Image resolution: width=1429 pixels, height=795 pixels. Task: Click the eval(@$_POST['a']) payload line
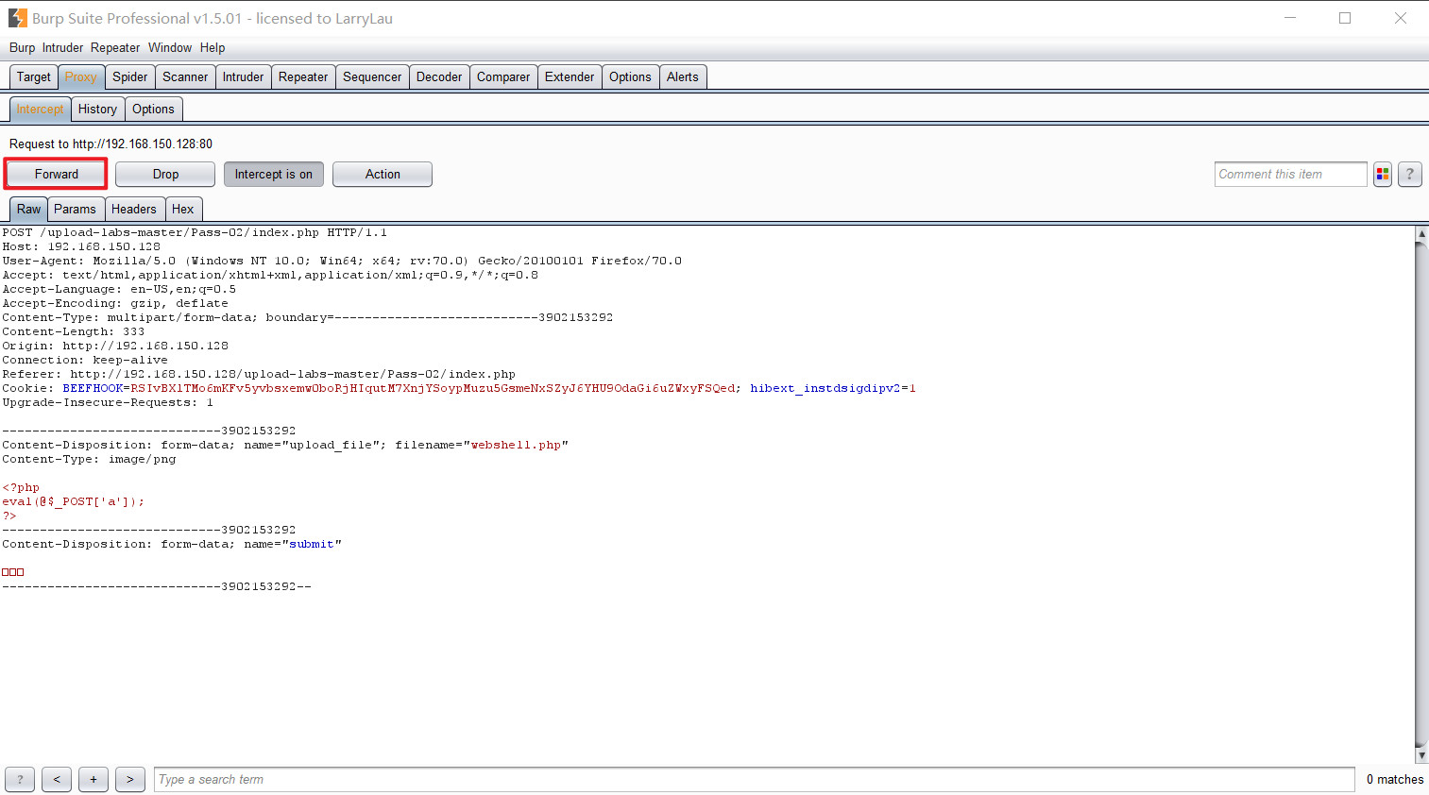pyautogui.click(x=74, y=501)
